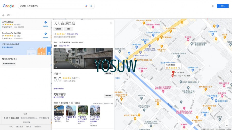Close the 天方夜譚民宿 details panel

[x=111, y=23]
